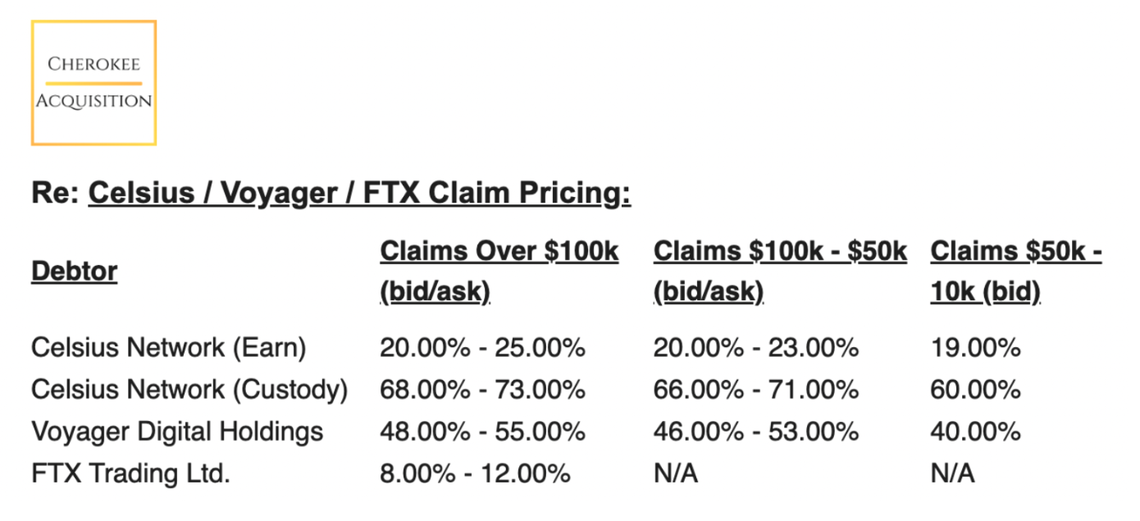Click the Claims $100k - $50k header
The width and height of the screenshot is (1140, 521).
[x=780, y=272]
